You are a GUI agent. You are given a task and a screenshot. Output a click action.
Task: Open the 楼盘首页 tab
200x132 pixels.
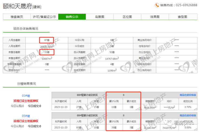pyautogui.click(x=17, y=17)
